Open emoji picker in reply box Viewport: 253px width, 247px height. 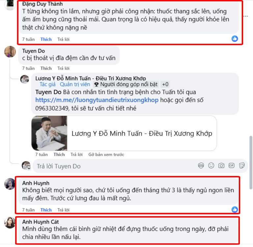click(x=211, y=165)
